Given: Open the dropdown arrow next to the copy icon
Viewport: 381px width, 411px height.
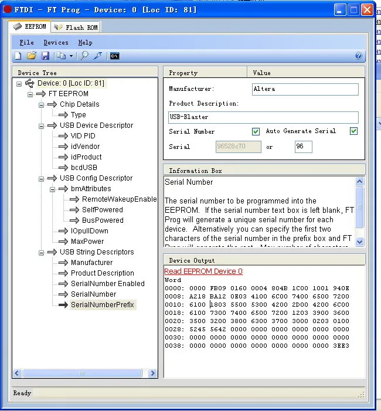Looking at the screenshot, I should pyautogui.click(x=71, y=56).
